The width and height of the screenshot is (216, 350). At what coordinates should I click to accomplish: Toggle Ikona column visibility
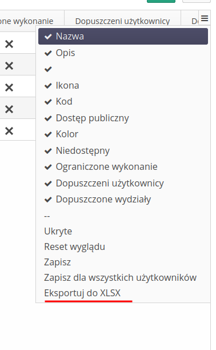(123, 85)
